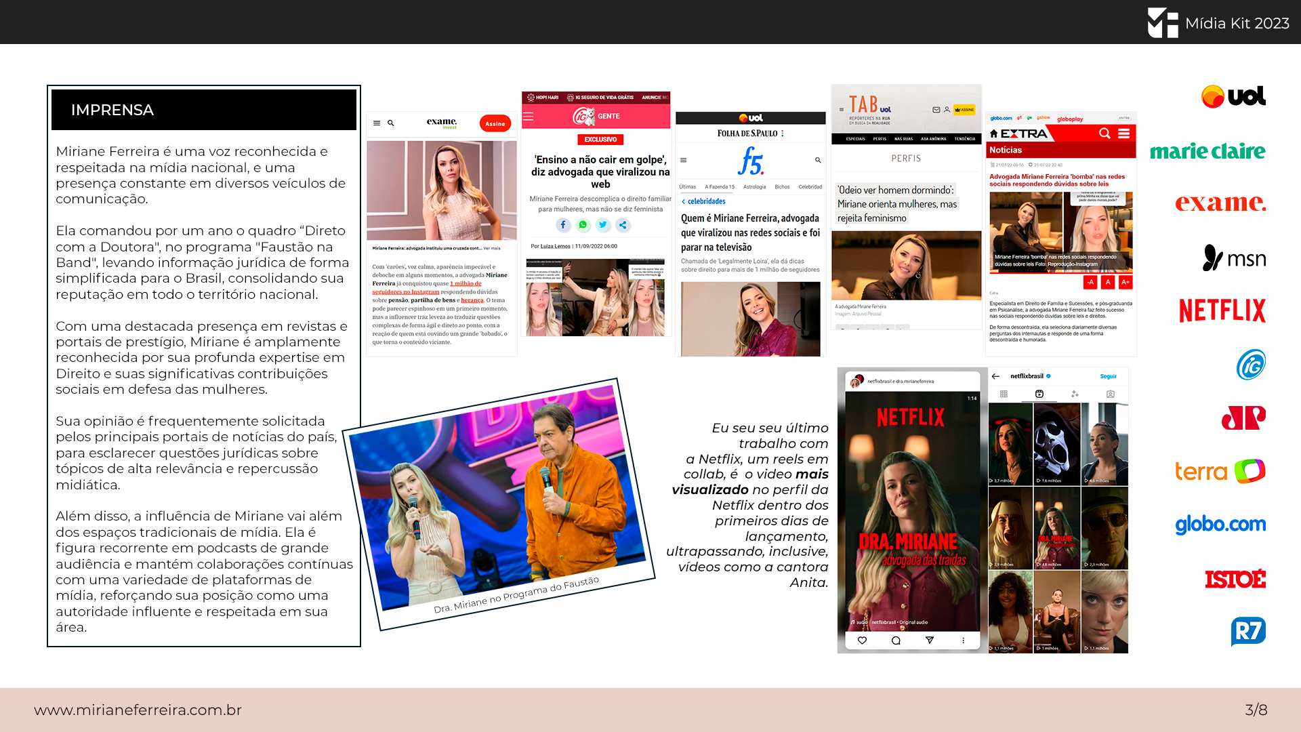
Task: Open the hamburger menu in the Extra header
Action: 1124,134
